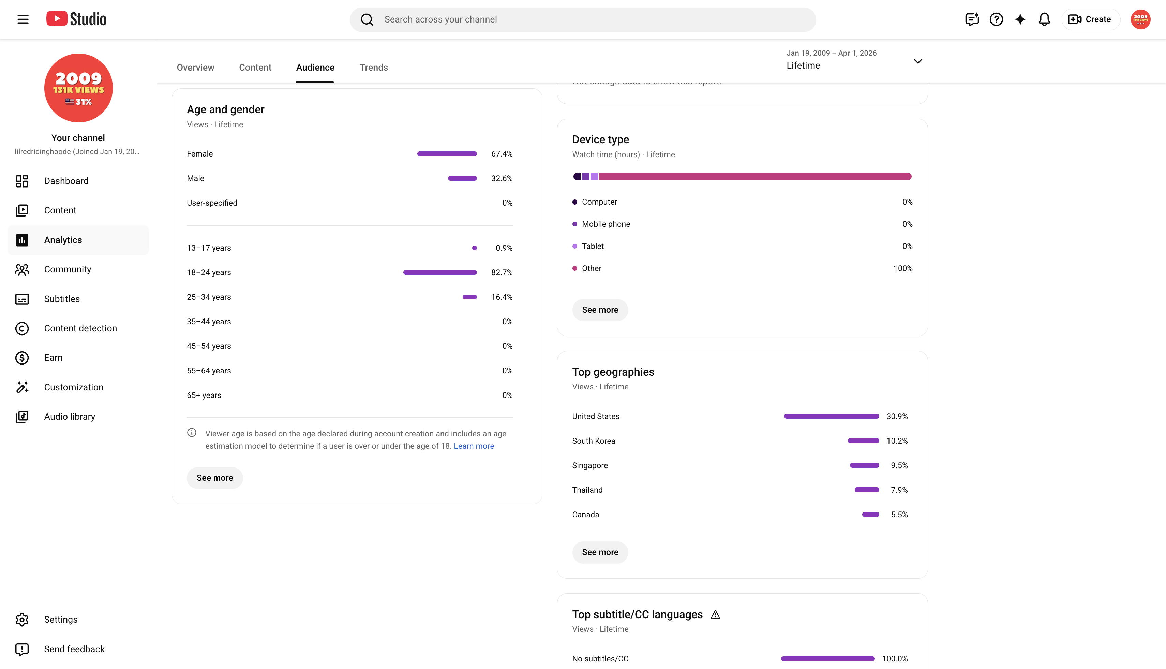
Task: Click the Content video library icon
Action: coord(22,210)
